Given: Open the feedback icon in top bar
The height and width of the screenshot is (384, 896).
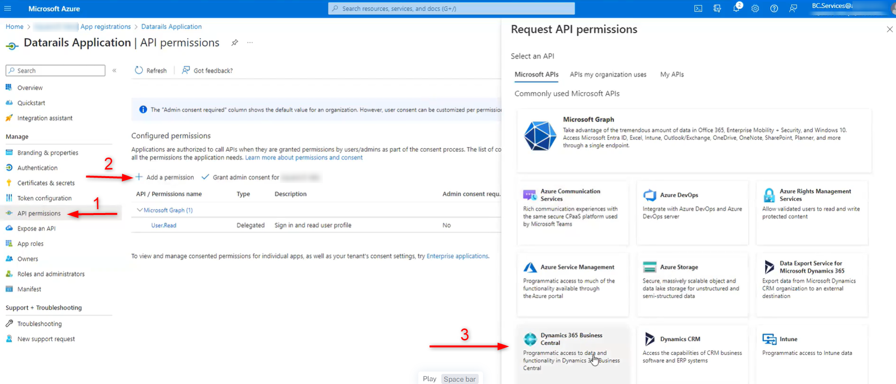Looking at the screenshot, I should [793, 9].
